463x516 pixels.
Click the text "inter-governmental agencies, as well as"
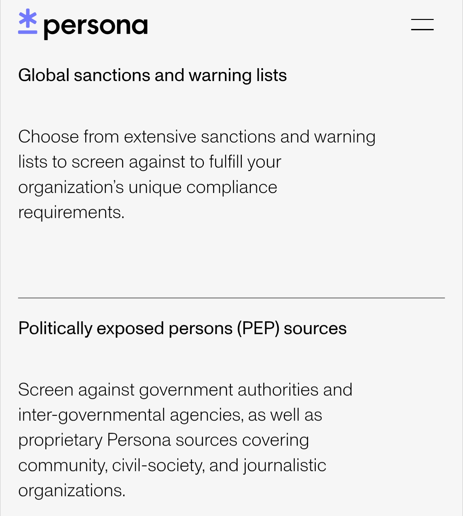pos(170,415)
